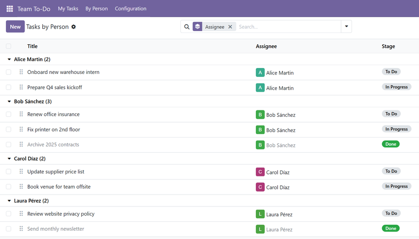This screenshot has height=239, width=419.
Task: Click drag handle of Update supplier price list
Action: [x=21, y=171]
